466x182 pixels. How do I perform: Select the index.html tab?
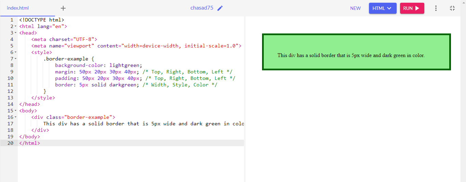tap(18, 8)
